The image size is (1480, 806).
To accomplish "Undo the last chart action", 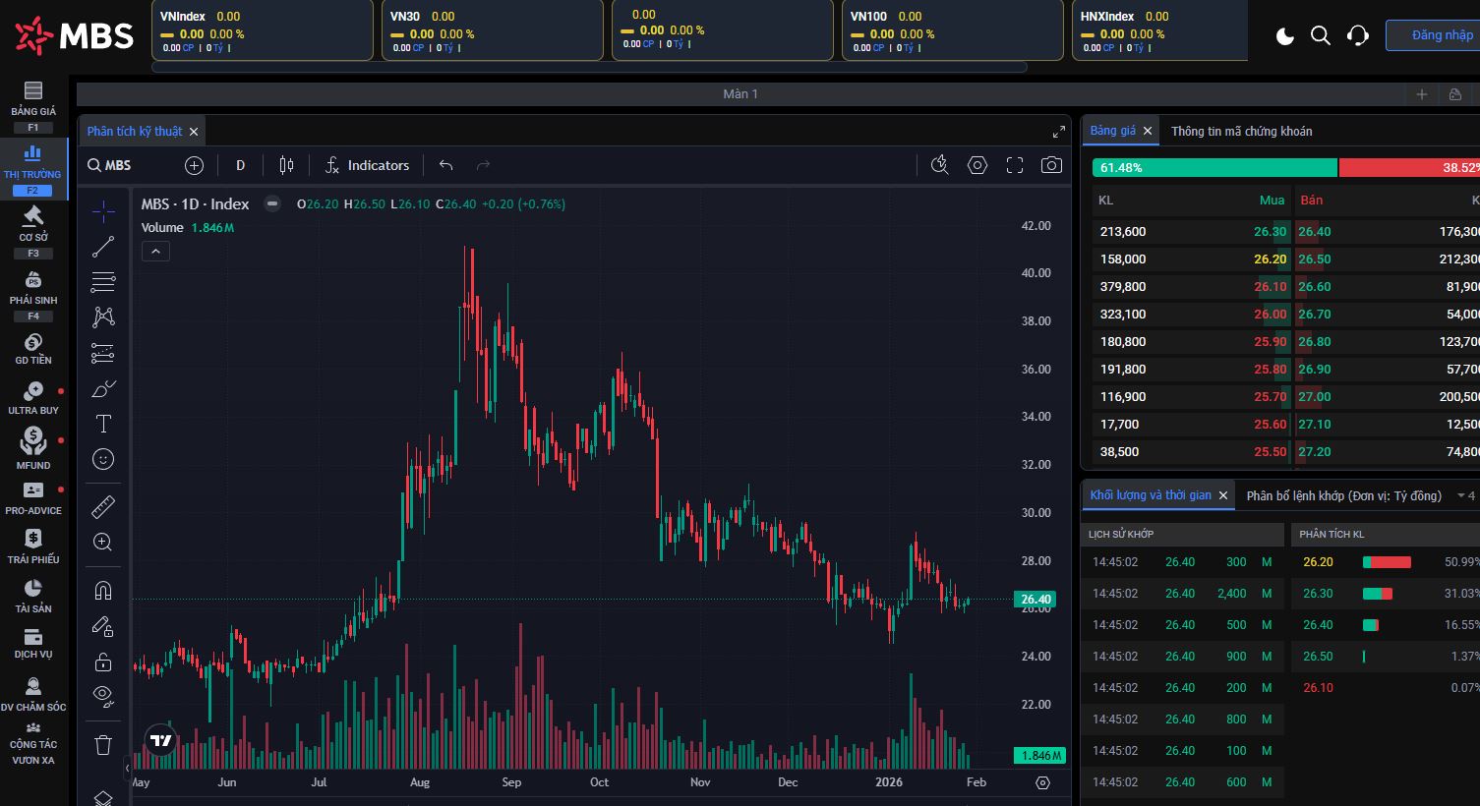I will click(x=446, y=165).
